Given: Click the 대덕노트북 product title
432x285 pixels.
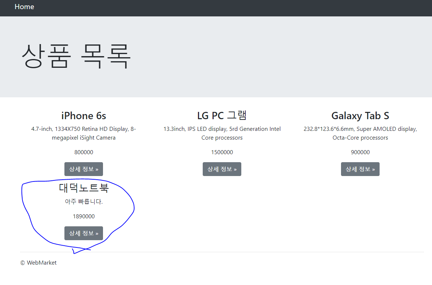Looking at the screenshot, I should tap(84, 188).
